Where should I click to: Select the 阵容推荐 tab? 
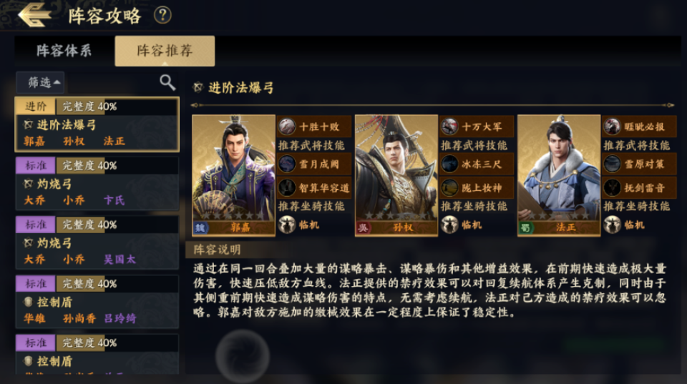165,51
